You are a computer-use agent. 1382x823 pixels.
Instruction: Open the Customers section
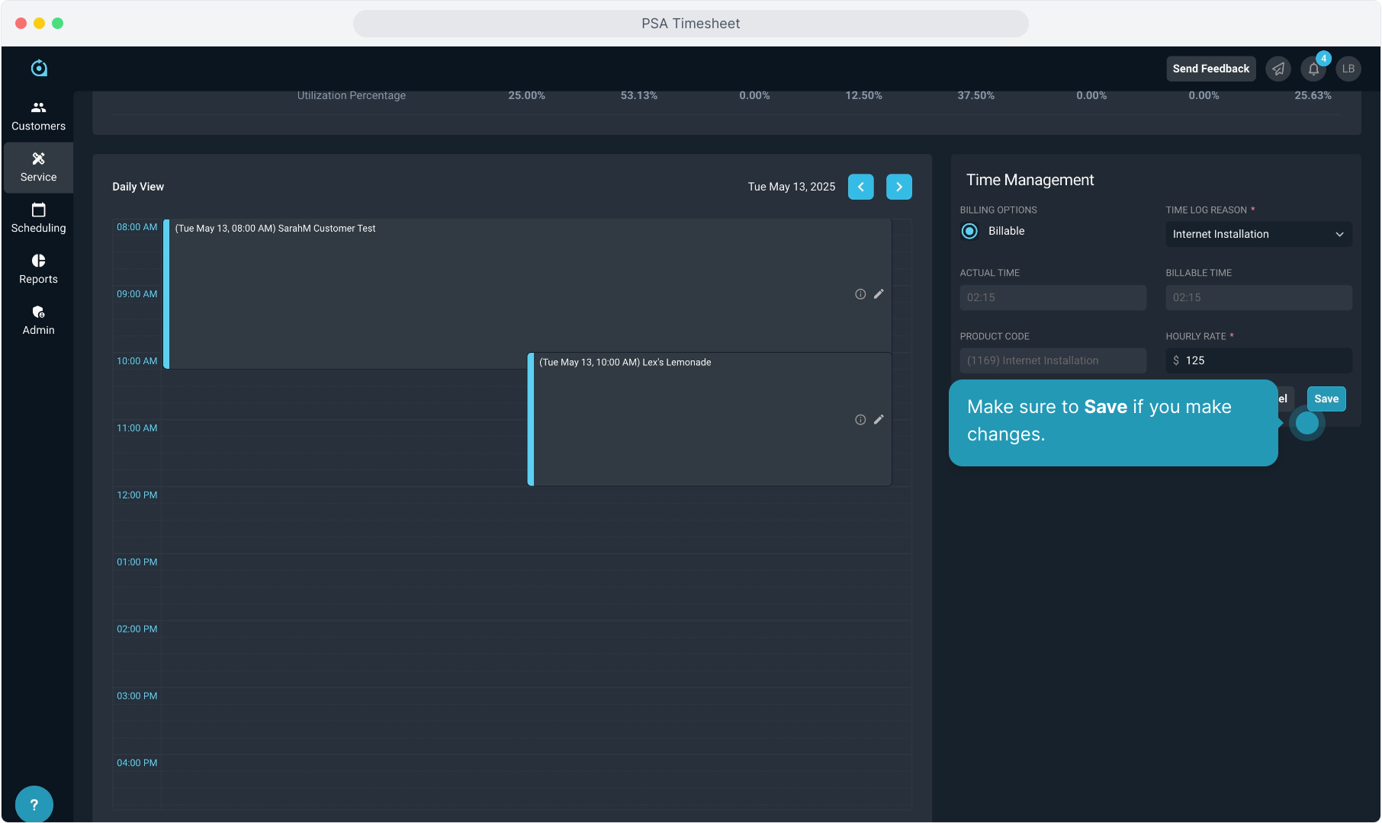(x=38, y=116)
